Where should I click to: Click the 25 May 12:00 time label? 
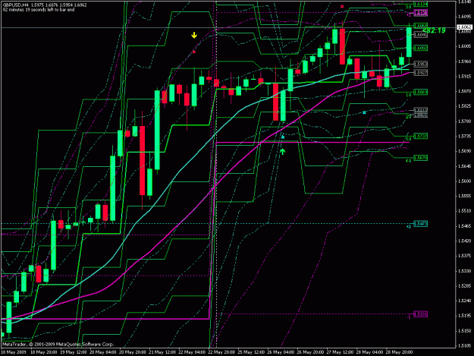pyautogui.click(x=250, y=352)
